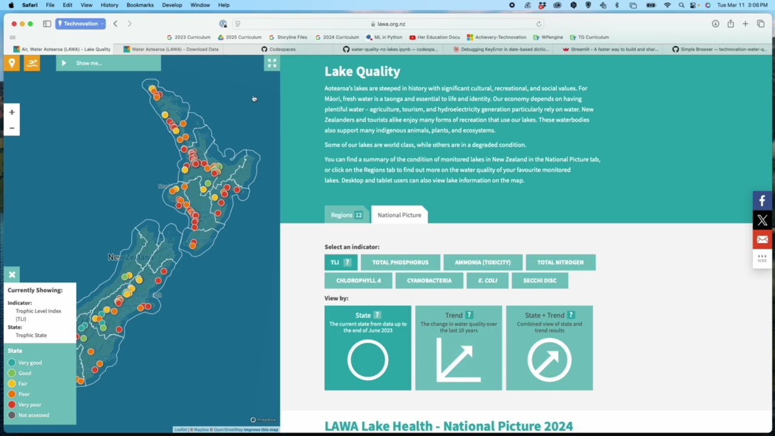The width and height of the screenshot is (775, 436).
Task: Open the ML in Python bookmark
Action: pyautogui.click(x=384, y=37)
